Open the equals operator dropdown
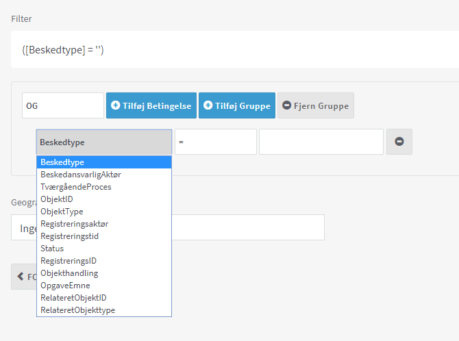This screenshot has width=459, height=341. pos(215,142)
